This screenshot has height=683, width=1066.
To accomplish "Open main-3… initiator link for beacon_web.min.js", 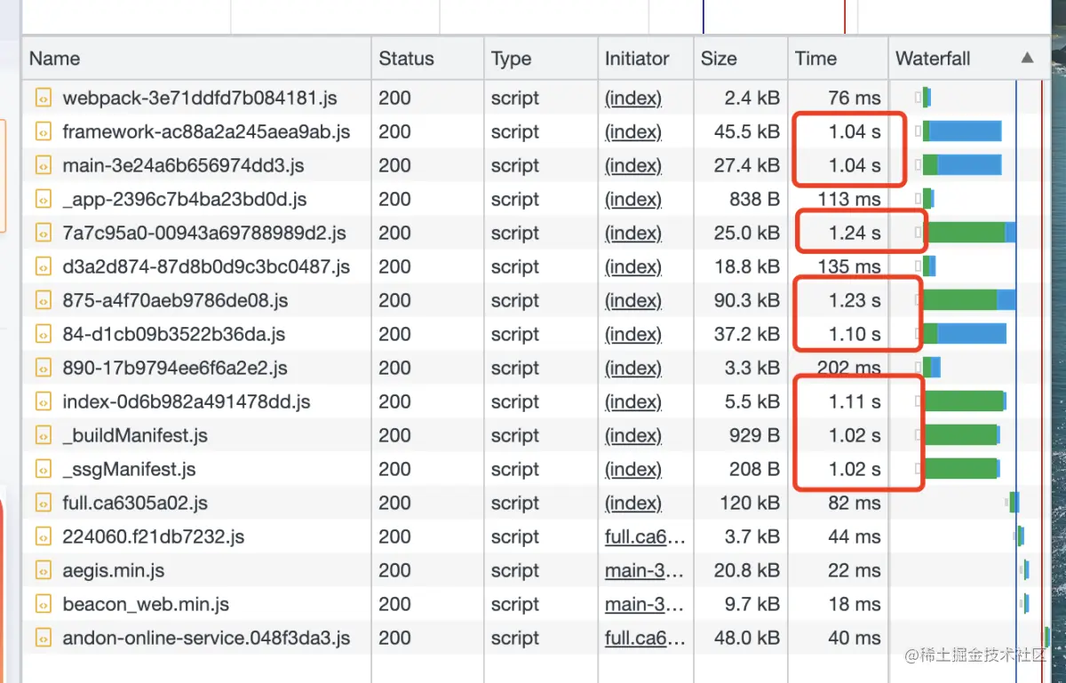I will click(645, 604).
